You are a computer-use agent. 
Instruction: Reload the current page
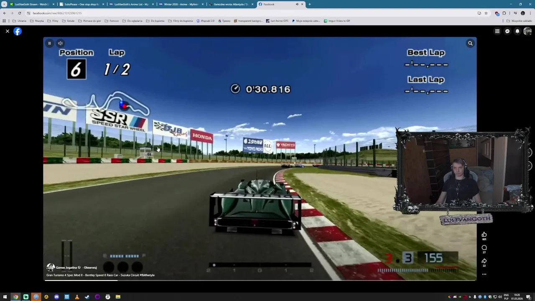(19, 13)
